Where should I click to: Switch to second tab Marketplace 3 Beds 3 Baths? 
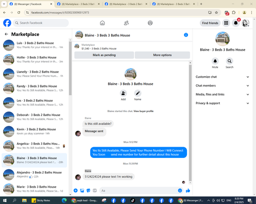(x=78, y=4)
